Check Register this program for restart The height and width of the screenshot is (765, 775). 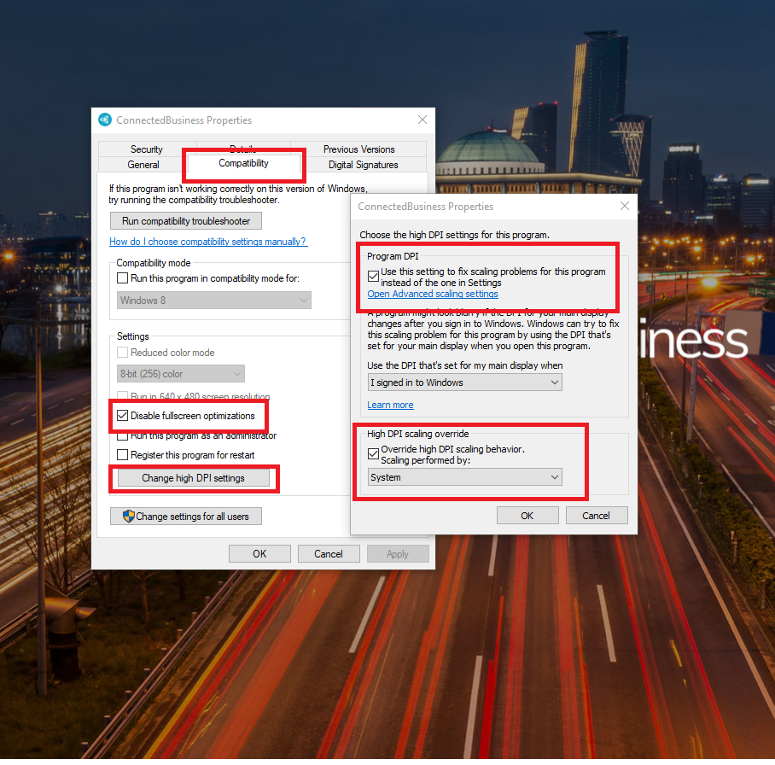click(123, 454)
